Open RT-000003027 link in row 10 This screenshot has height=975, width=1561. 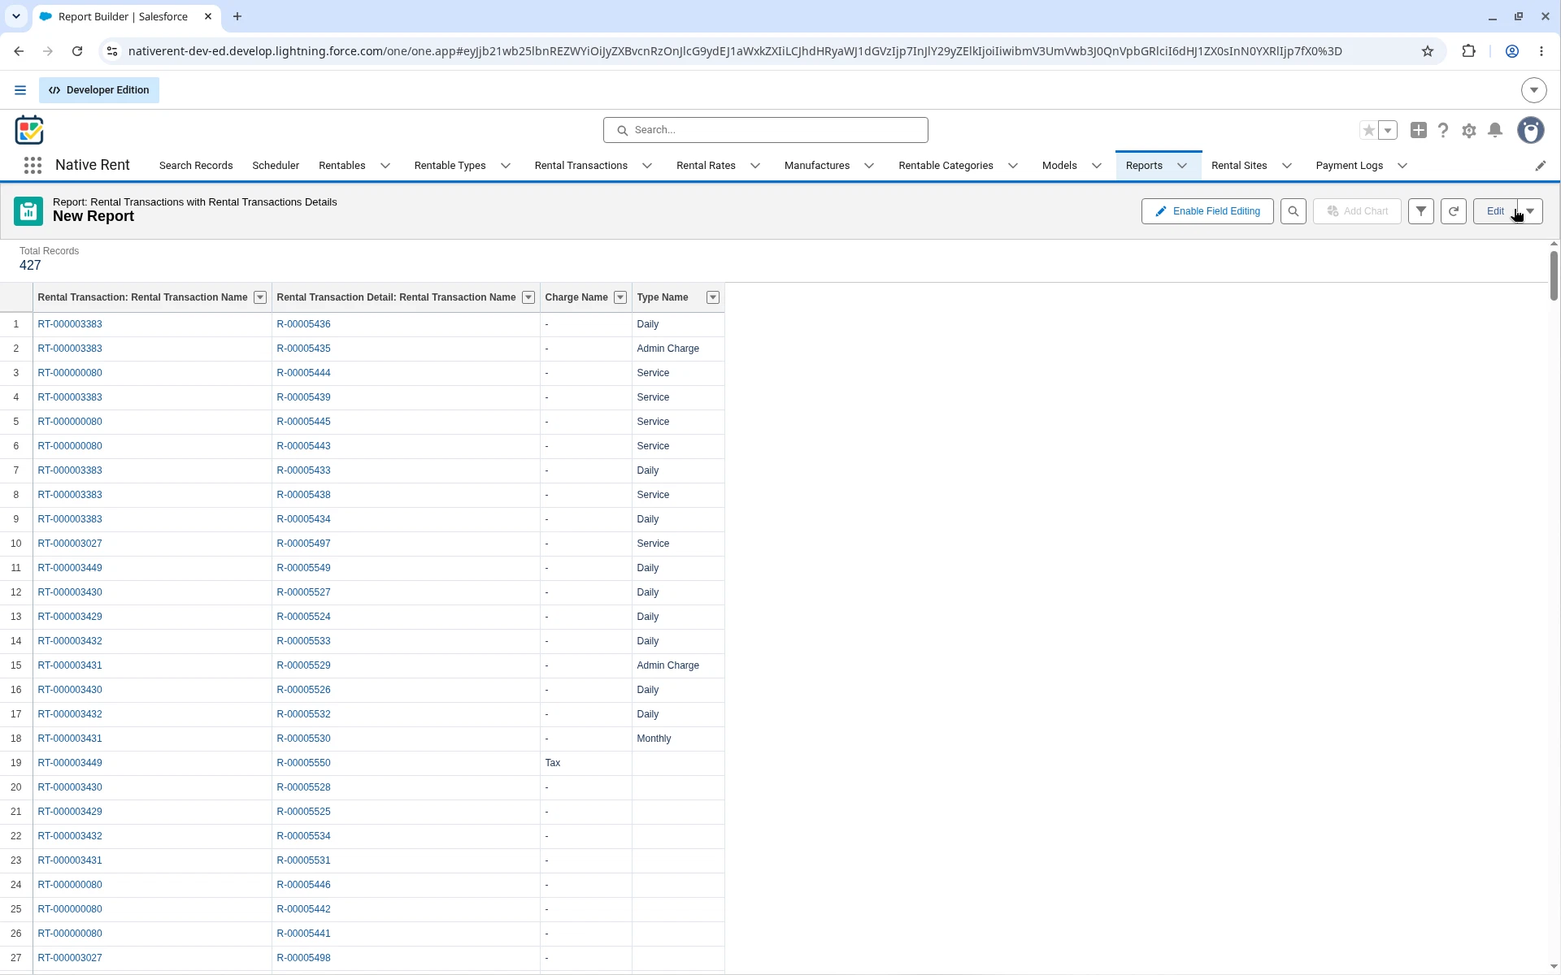(70, 544)
